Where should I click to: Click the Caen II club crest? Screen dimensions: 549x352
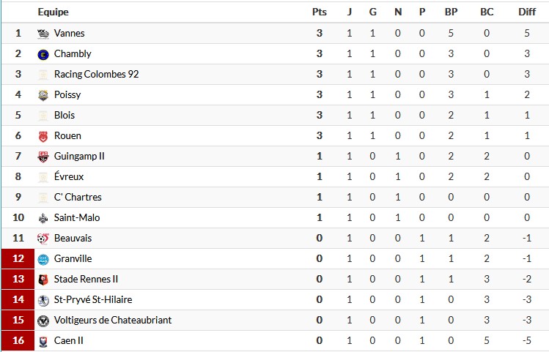click(43, 341)
